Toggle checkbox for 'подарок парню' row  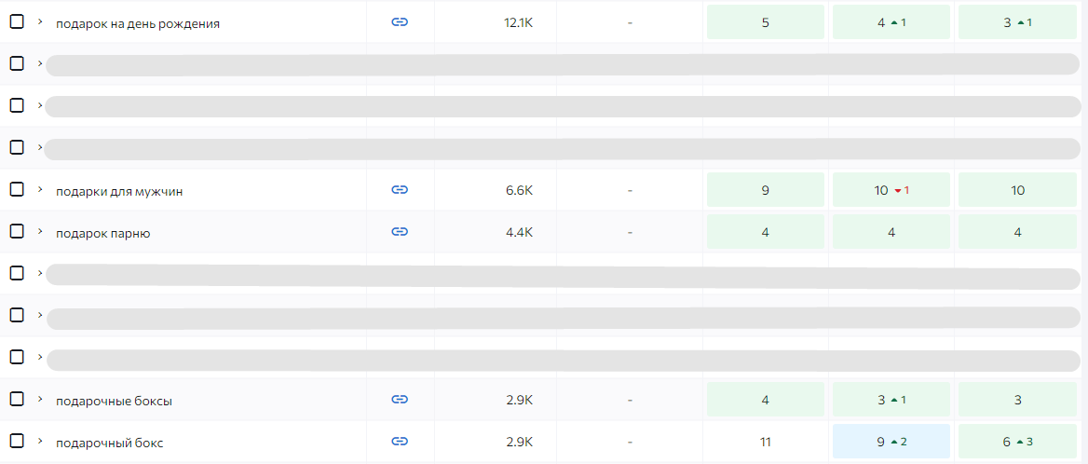(17, 231)
